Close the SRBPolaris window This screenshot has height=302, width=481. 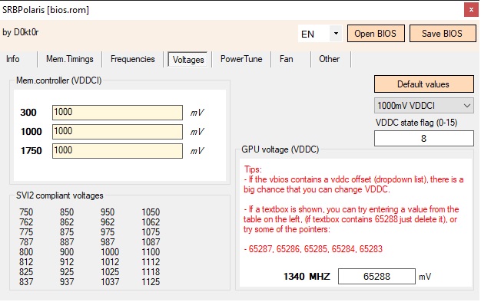tap(471, 10)
